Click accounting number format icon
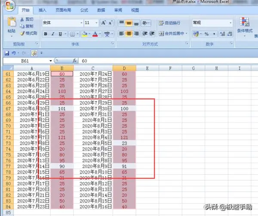 [x=196, y=34]
